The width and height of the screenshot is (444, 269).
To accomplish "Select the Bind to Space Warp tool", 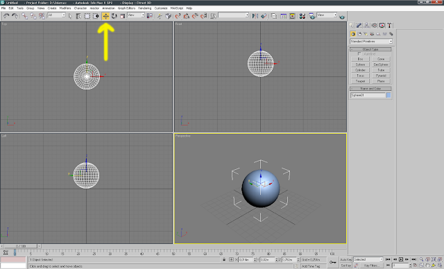I will click(42, 16).
